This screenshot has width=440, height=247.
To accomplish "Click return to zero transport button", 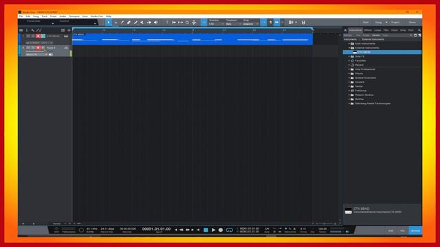I will tap(198, 230).
